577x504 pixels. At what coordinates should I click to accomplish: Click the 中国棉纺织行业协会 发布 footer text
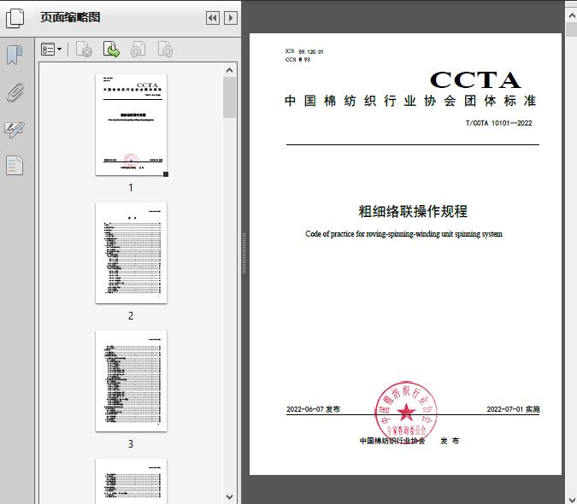[x=409, y=441]
